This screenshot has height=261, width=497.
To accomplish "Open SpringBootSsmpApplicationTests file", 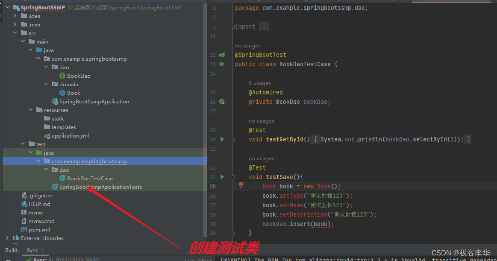I will coord(100,187).
